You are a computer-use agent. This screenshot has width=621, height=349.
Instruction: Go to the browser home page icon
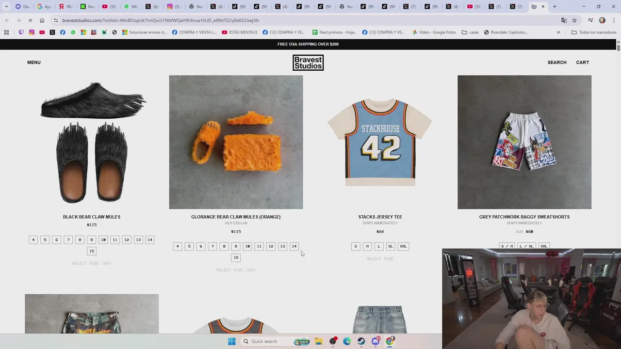[x=42, y=20]
